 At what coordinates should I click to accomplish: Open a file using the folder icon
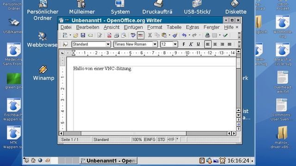[x=76, y=36]
